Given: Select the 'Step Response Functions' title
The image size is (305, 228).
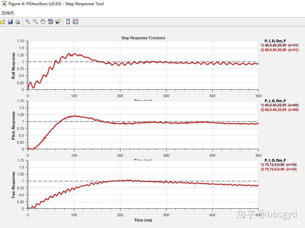Looking at the screenshot, I should [143, 38].
